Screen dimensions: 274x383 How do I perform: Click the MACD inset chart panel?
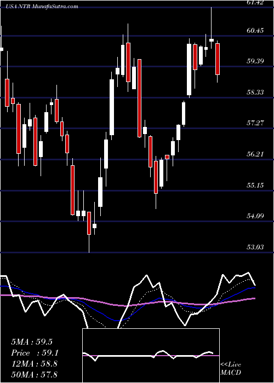click(151, 356)
